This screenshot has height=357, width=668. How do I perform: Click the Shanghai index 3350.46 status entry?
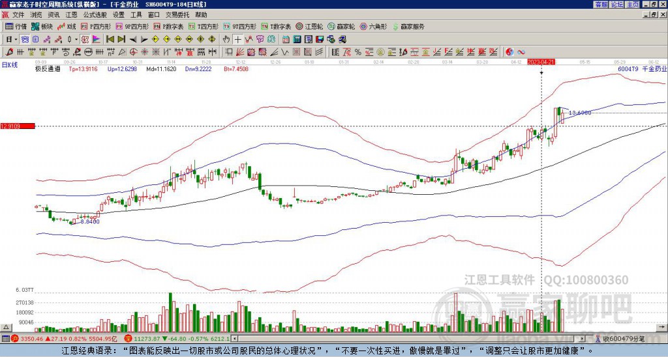[65, 339]
